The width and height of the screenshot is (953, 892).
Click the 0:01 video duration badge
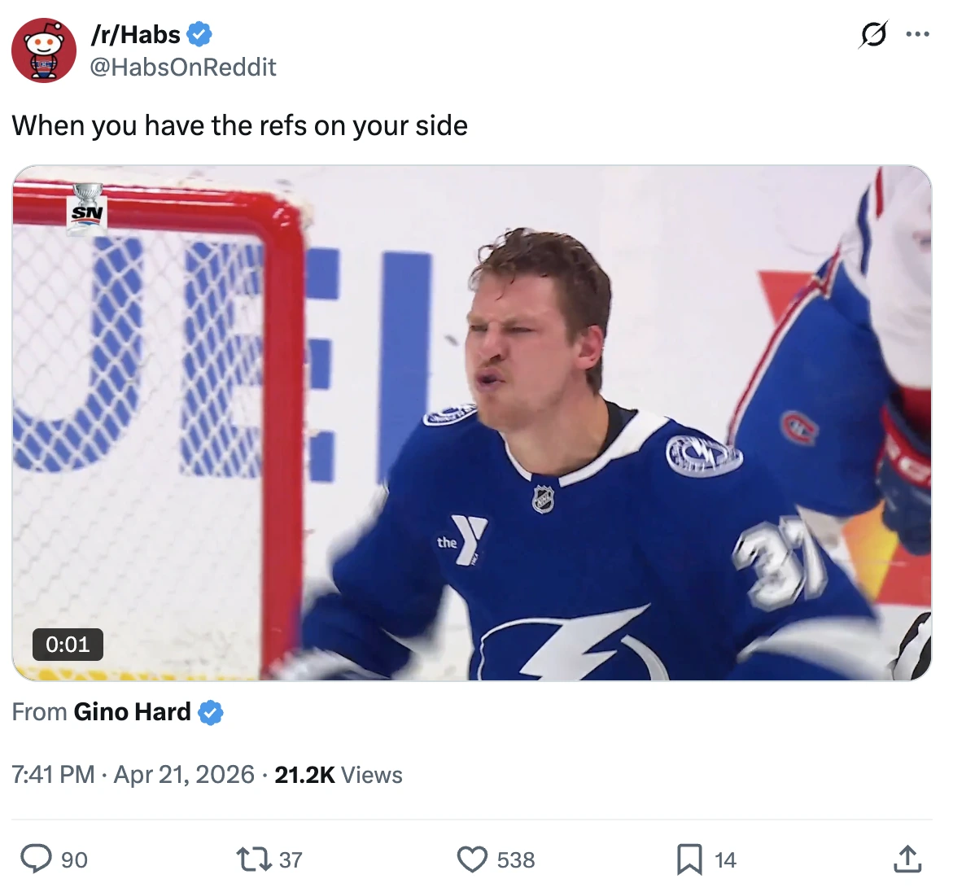(68, 644)
